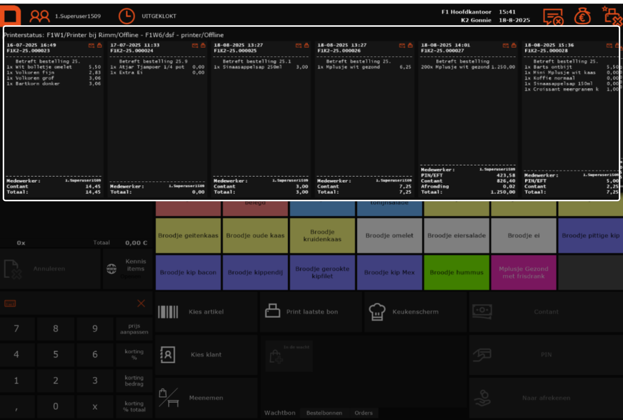Image resolution: width=623 pixels, height=420 pixels.
Task: Toggle the Meenemen takeaway option
Action: [x=206, y=397]
